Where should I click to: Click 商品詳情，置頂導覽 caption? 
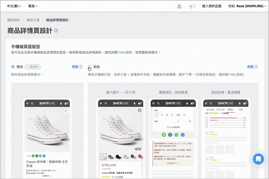pyautogui.click(x=226, y=93)
